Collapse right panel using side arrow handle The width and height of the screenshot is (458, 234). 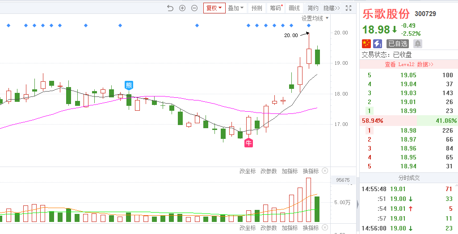(357, 205)
